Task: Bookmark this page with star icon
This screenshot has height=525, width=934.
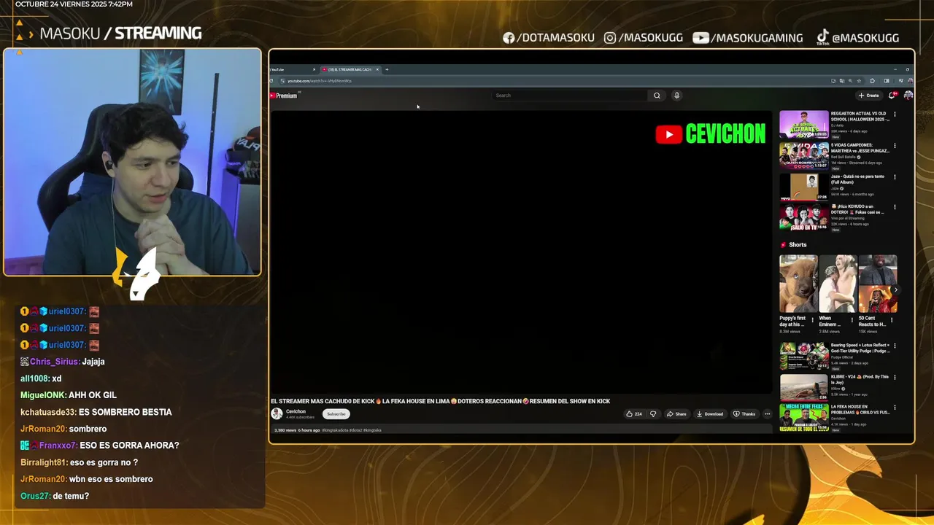Action: tap(859, 81)
